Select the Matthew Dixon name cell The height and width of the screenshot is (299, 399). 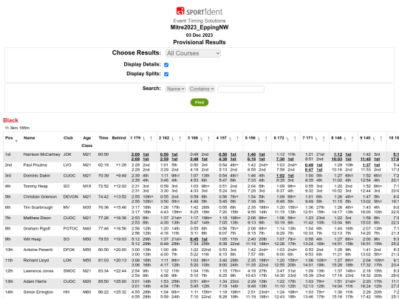[x=37, y=218]
